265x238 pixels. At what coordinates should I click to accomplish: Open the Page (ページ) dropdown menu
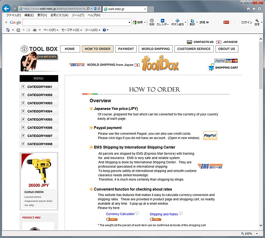pyautogui.click(x=51, y=30)
